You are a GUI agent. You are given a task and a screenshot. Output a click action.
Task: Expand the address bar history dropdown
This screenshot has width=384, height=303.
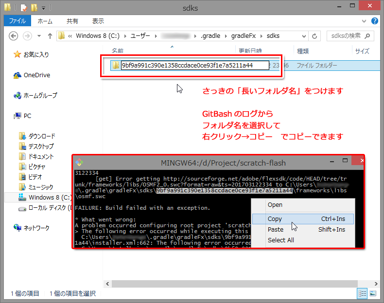(x=304, y=36)
